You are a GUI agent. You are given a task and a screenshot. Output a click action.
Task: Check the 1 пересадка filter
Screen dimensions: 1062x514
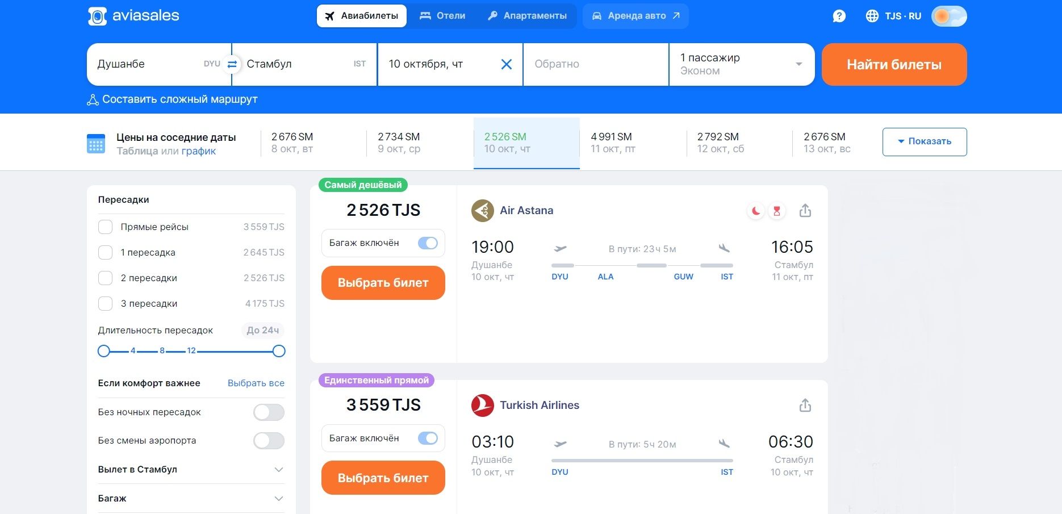coord(105,253)
